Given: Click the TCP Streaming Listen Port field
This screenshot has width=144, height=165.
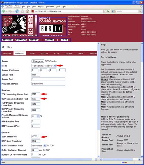Looking at the screenshot, I should (x=36, y=94).
